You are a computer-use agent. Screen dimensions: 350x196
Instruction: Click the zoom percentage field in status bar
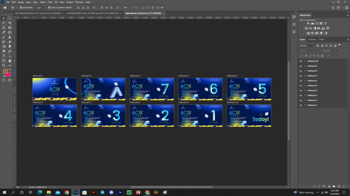click(x=18, y=187)
